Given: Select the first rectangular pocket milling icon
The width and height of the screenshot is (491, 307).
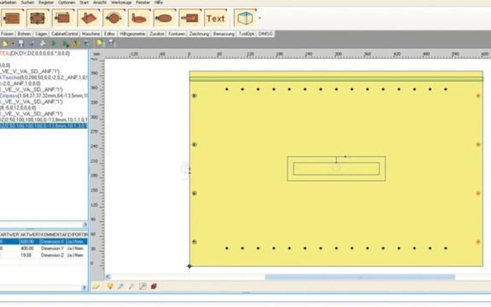Looking at the screenshot, I should [x=12, y=18].
